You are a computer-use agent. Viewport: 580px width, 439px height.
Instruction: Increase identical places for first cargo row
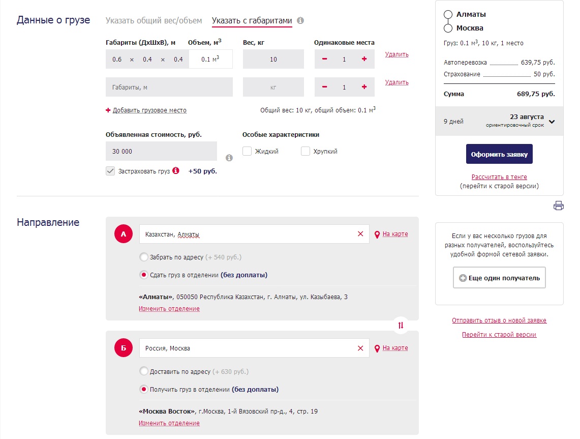coord(364,59)
